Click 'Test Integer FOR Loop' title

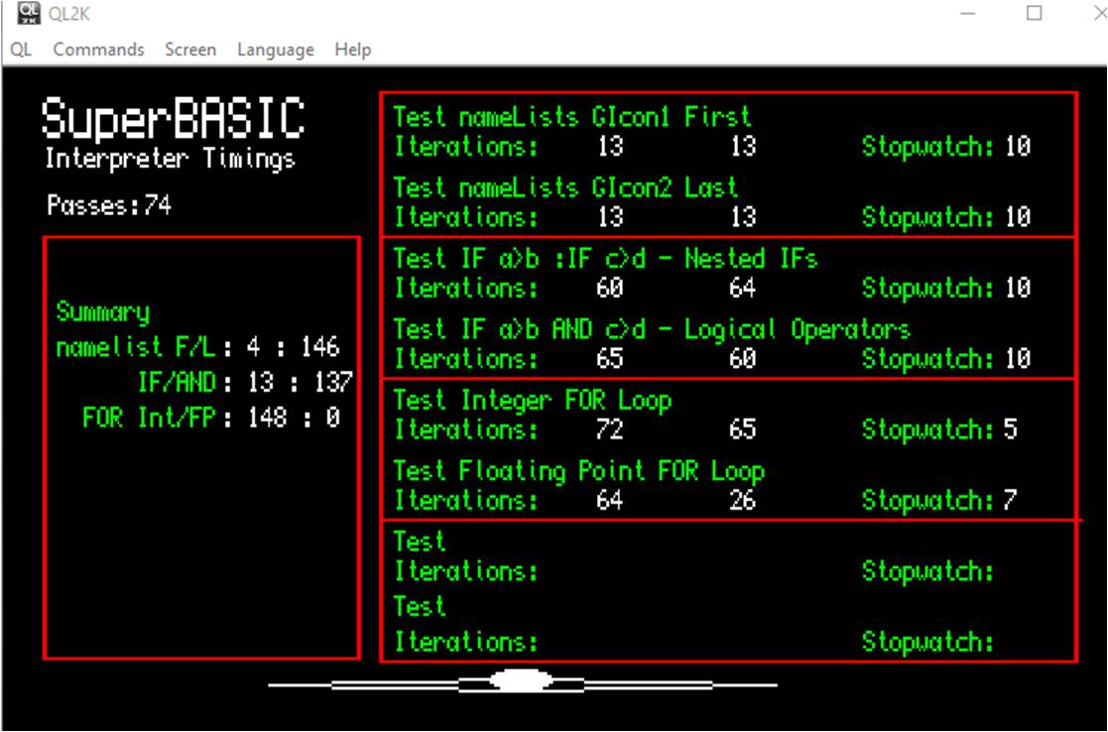pyautogui.click(x=533, y=401)
